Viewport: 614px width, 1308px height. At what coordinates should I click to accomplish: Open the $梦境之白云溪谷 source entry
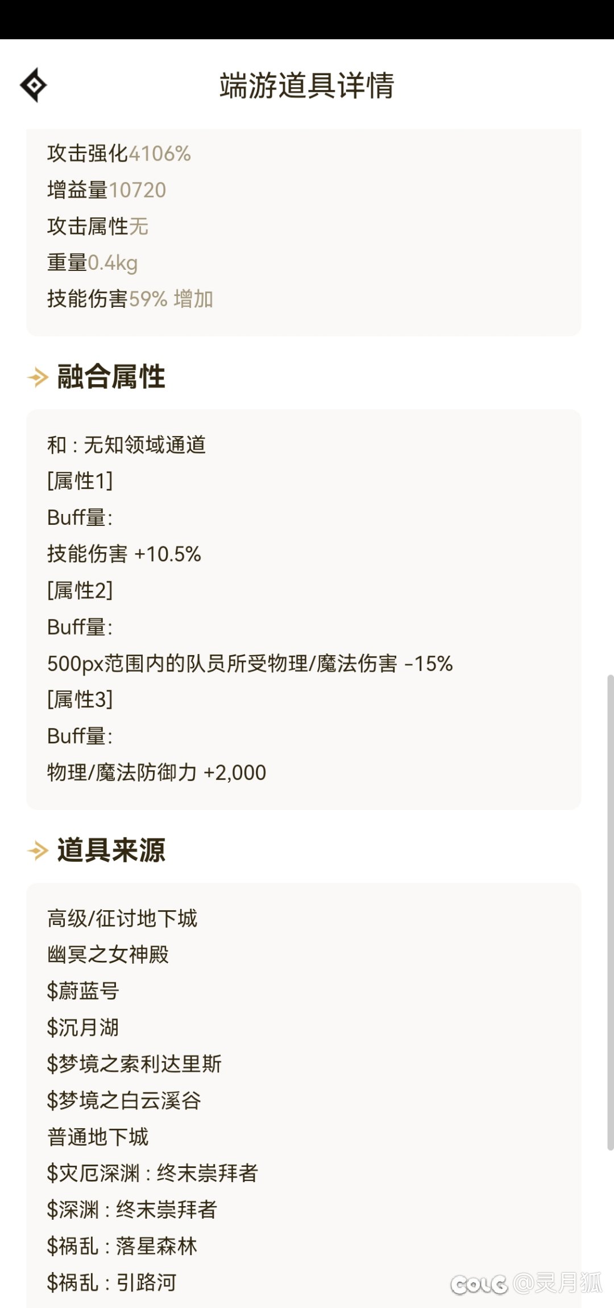[124, 1100]
